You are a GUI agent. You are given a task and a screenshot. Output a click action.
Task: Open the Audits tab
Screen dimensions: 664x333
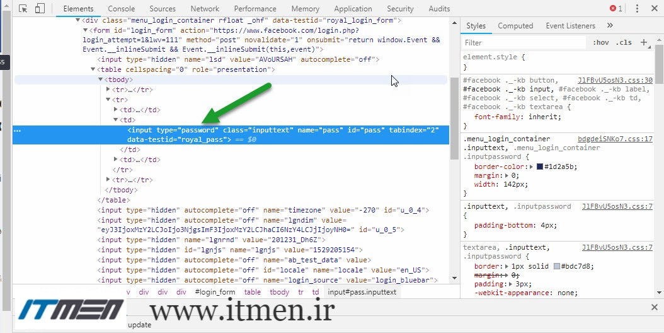pyautogui.click(x=439, y=8)
